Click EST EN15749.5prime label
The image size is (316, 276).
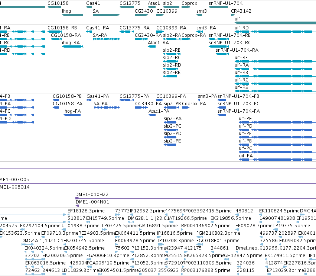pos(105,218)
